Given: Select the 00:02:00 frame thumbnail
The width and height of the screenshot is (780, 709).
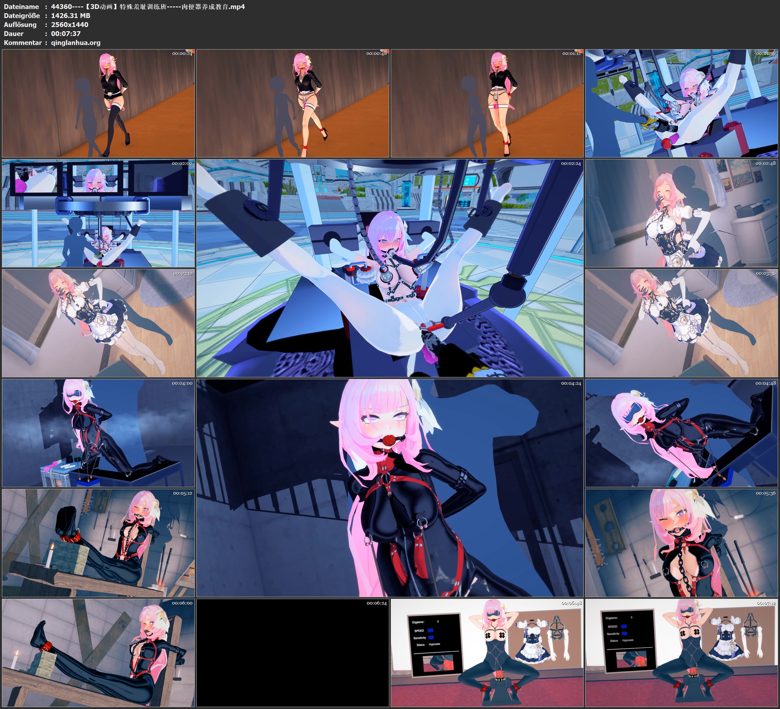Looking at the screenshot, I should coord(98,213).
